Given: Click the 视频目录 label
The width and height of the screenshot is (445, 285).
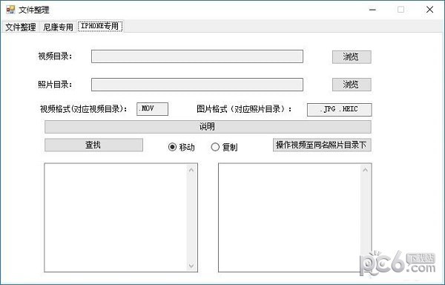Looking at the screenshot, I should click(56, 56).
